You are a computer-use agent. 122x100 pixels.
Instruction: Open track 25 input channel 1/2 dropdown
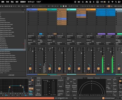[42, 39]
